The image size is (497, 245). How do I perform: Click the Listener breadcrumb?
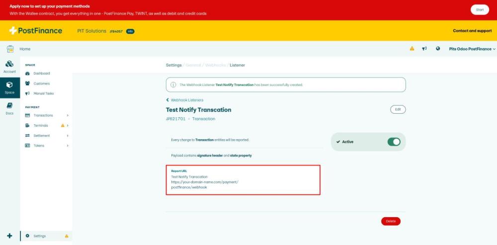(x=238, y=65)
